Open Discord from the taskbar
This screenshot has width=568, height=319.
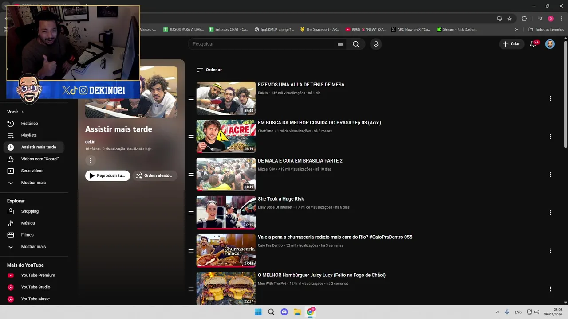[284, 312]
